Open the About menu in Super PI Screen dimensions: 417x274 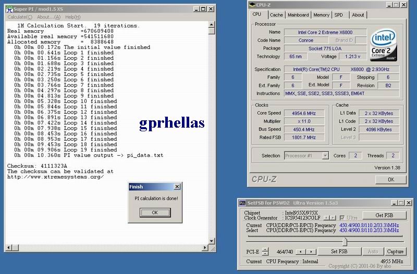(x=48, y=17)
